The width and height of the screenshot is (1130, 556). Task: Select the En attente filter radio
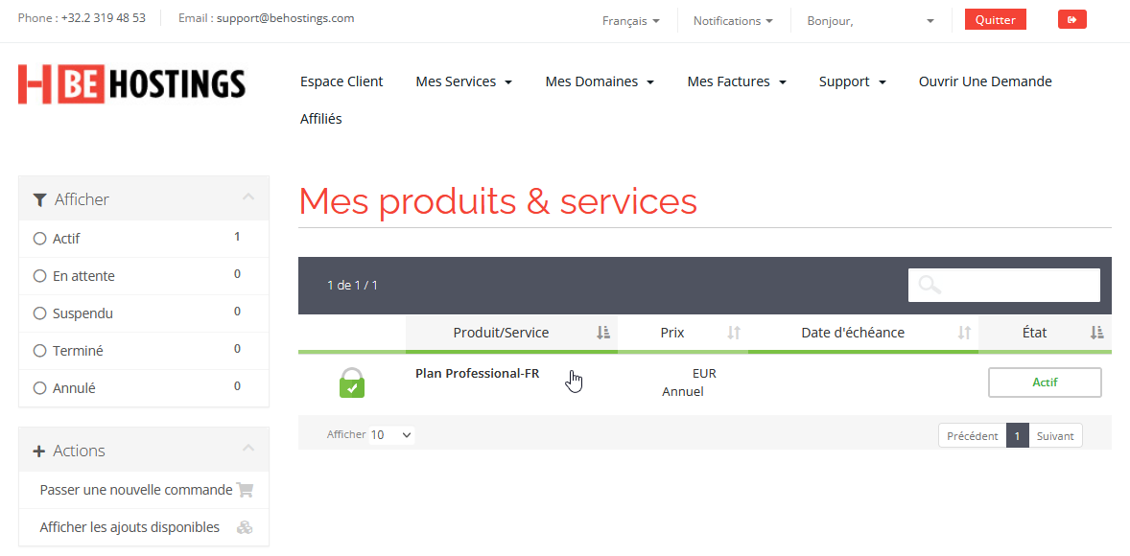(x=39, y=276)
